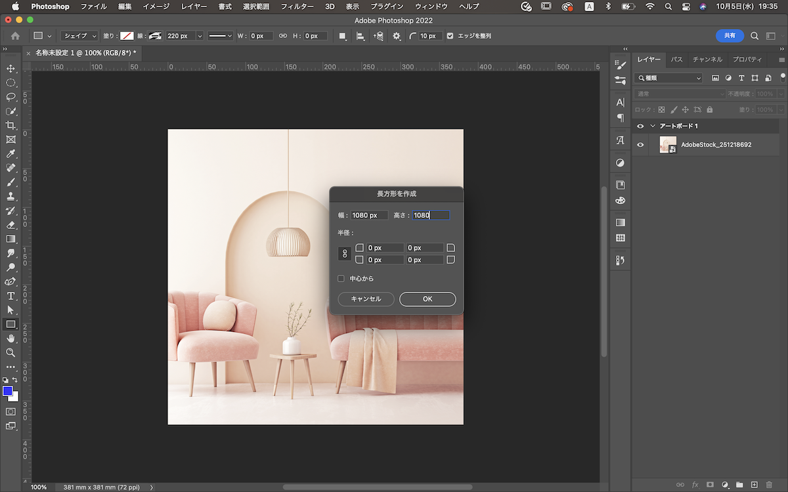Screen dimensions: 788x492
Task: Click the 幅 width input field
Action: pyautogui.click(x=368, y=215)
